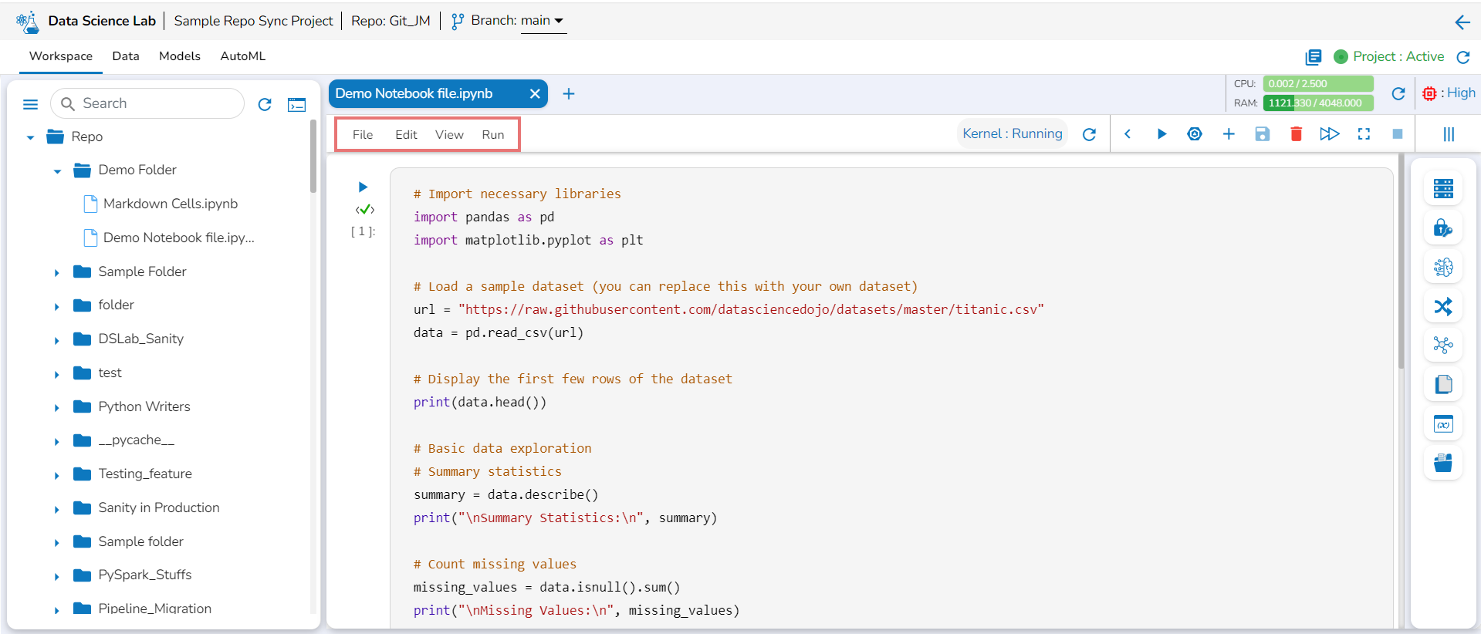Image resolution: width=1481 pixels, height=634 pixels.
Task: Collapse the Demo Folder tree node
Action: (x=57, y=171)
